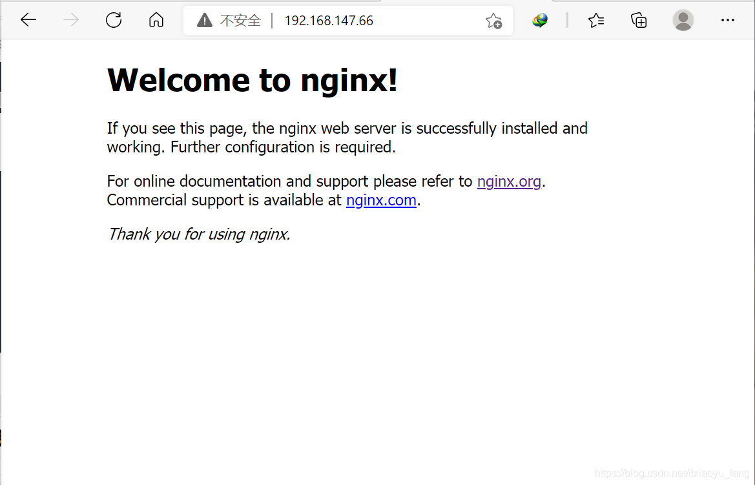Click the not-secure warning triangle icon

(204, 21)
